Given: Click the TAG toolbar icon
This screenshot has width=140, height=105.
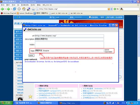Looking at the screenshot, I should (x=33, y=9).
